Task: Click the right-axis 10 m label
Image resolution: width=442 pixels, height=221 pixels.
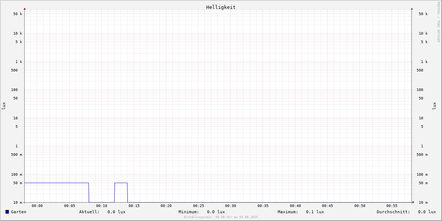Action: [423, 203]
